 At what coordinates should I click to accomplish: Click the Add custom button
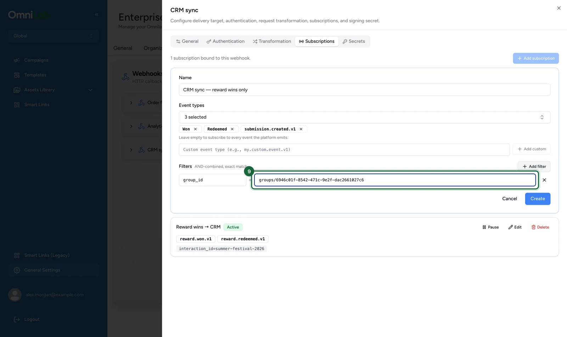(x=532, y=149)
